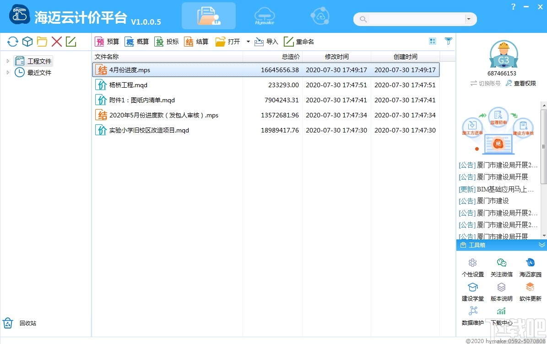
Task: Select file 杨桥工程.mqd
Action: 266,85
